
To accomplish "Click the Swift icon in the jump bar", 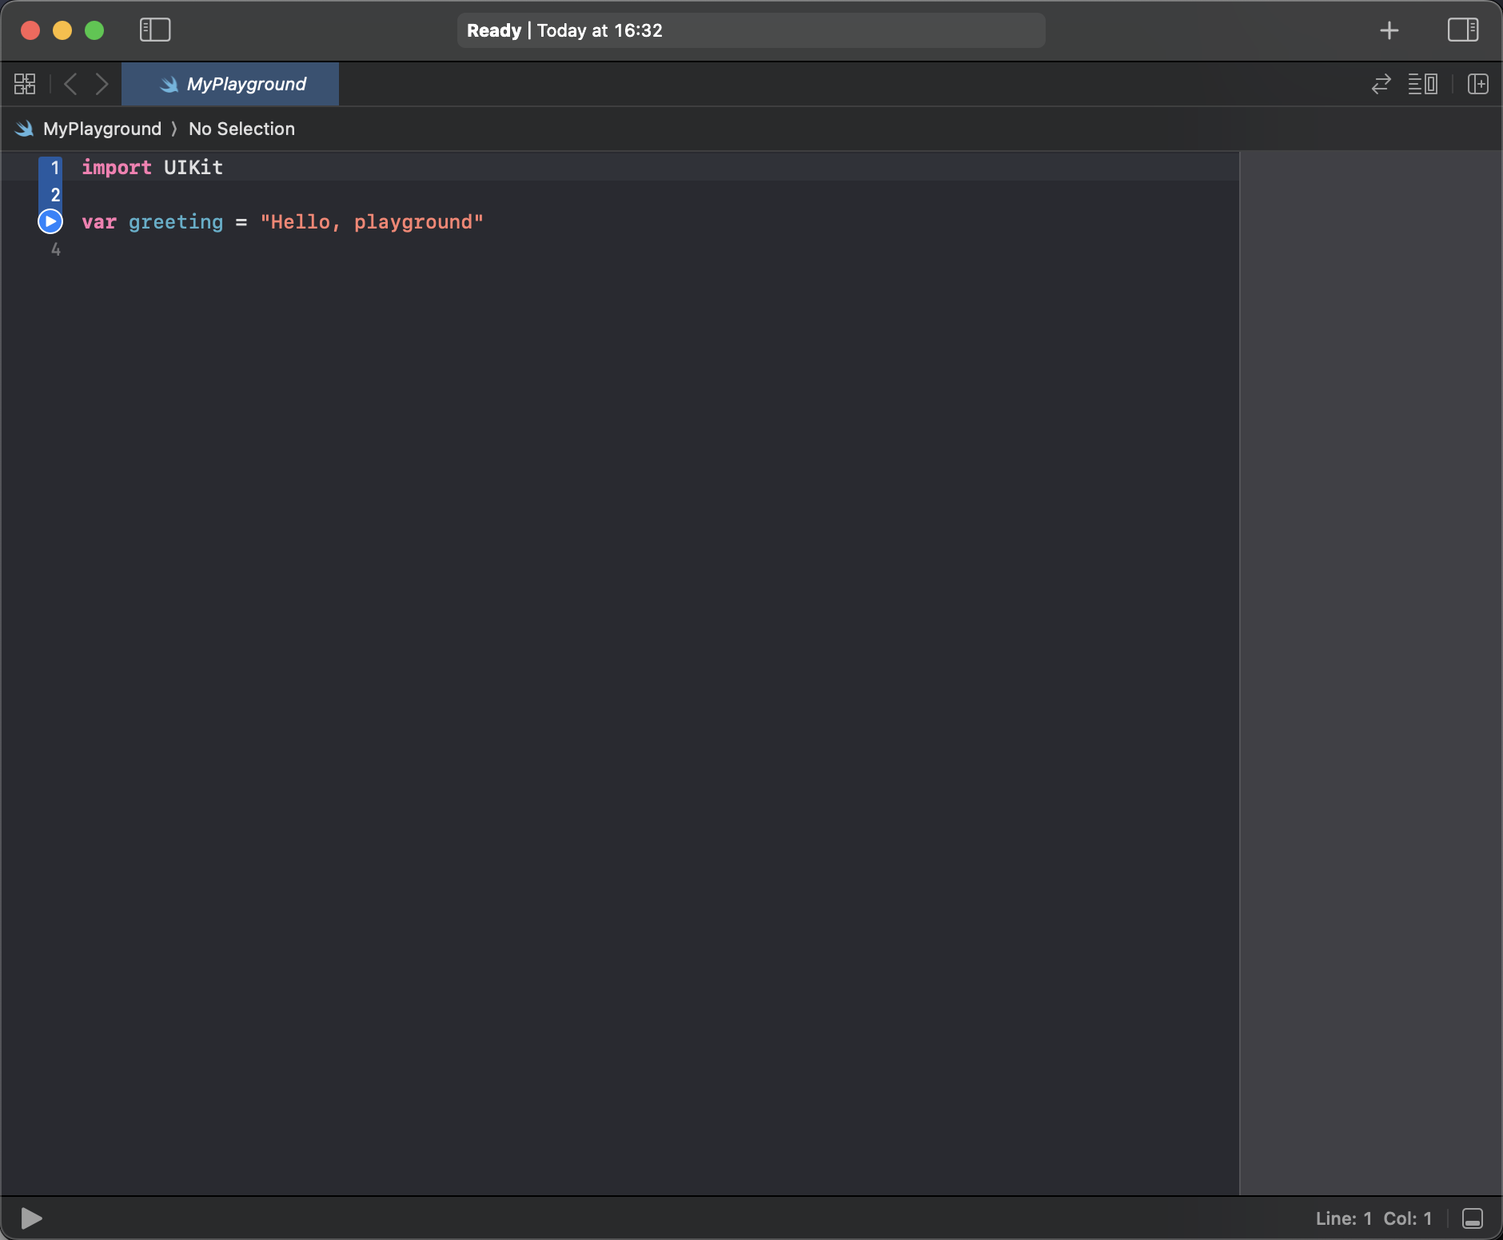I will click(25, 129).
